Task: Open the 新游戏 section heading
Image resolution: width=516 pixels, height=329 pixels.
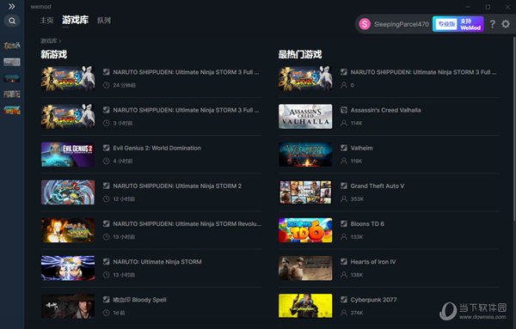Action: click(54, 54)
